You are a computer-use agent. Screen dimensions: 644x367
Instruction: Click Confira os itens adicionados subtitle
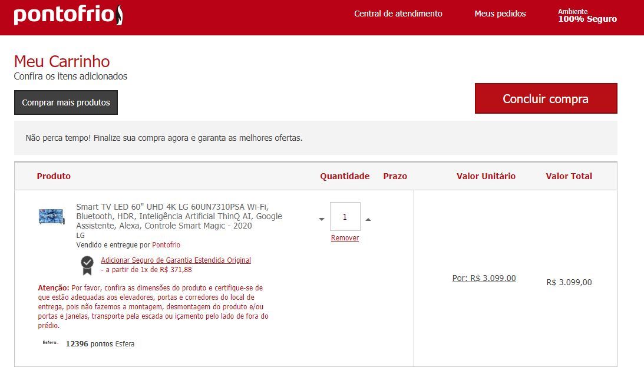pos(71,76)
